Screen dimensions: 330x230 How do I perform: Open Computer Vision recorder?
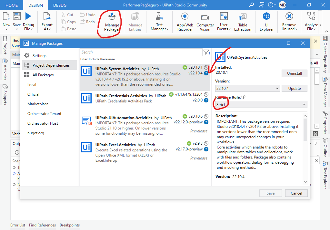pyautogui.click(x=205, y=22)
